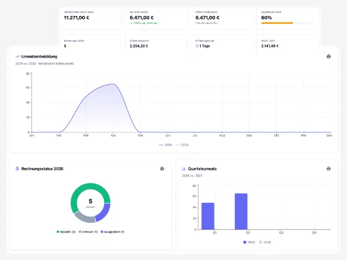347x260 pixels.
Task: Click the 60% payment rate value
Action: 266,18
